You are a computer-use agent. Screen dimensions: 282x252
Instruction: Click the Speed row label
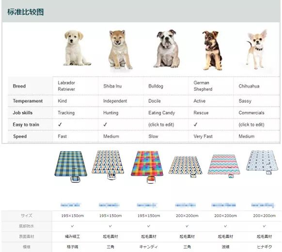(x=20, y=136)
